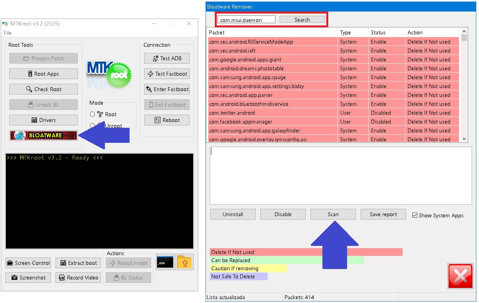This screenshot has width=479, height=303.
Task: Run Check Root
Action: tap(44, 89)
